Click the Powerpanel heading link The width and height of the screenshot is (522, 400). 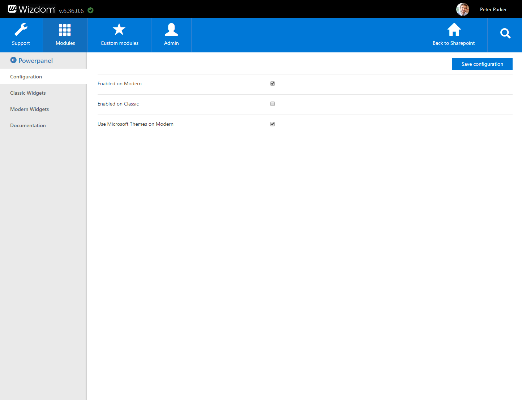[35, 61]
